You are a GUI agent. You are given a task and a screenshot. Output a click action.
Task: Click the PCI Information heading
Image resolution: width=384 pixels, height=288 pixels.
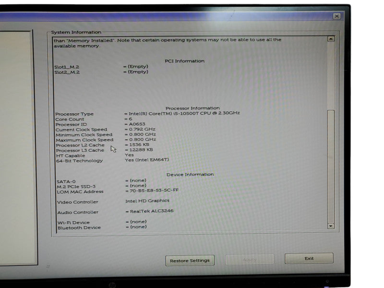(184, 61)
